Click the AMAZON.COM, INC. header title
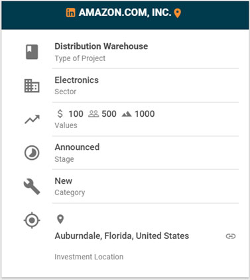The height and width of the screenshot is (280, 250). [125, 13]
